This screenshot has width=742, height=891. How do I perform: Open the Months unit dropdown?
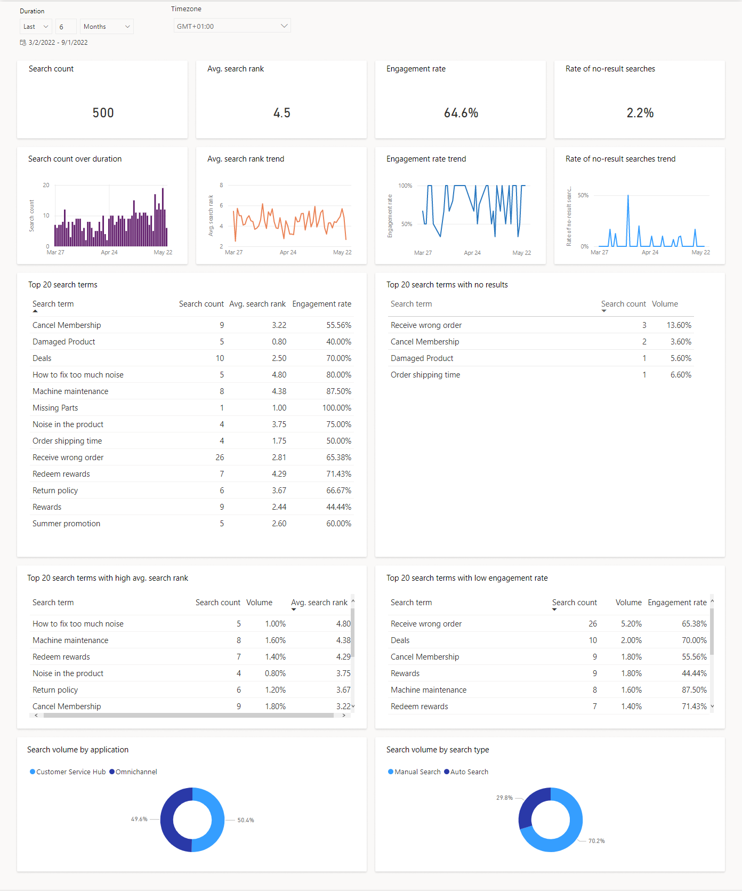(x=107, y=27)
